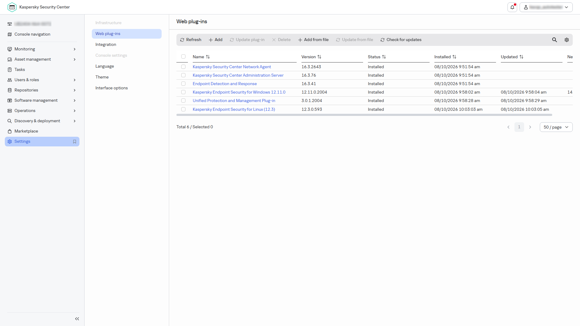Select the Network Agent row checkbox
The image size is (580, 326).
point(183,67)
